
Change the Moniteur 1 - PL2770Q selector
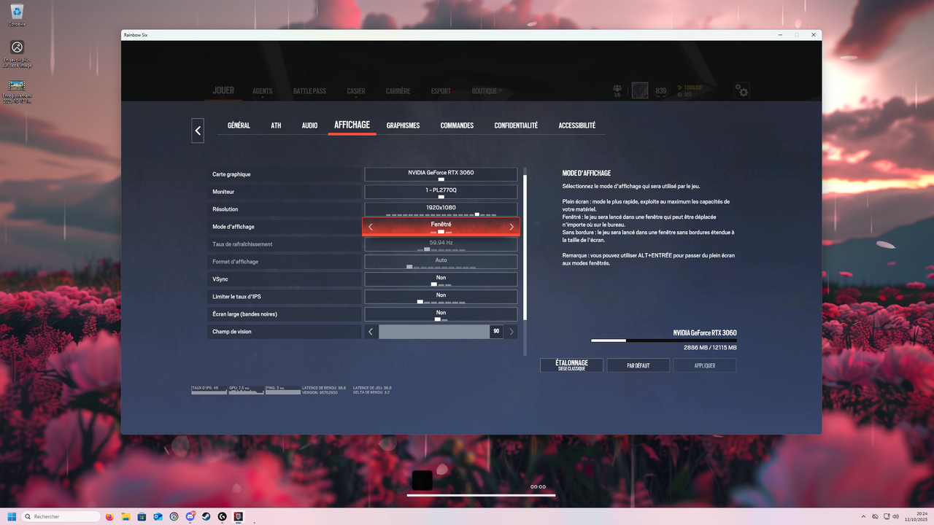click(441, 192)
